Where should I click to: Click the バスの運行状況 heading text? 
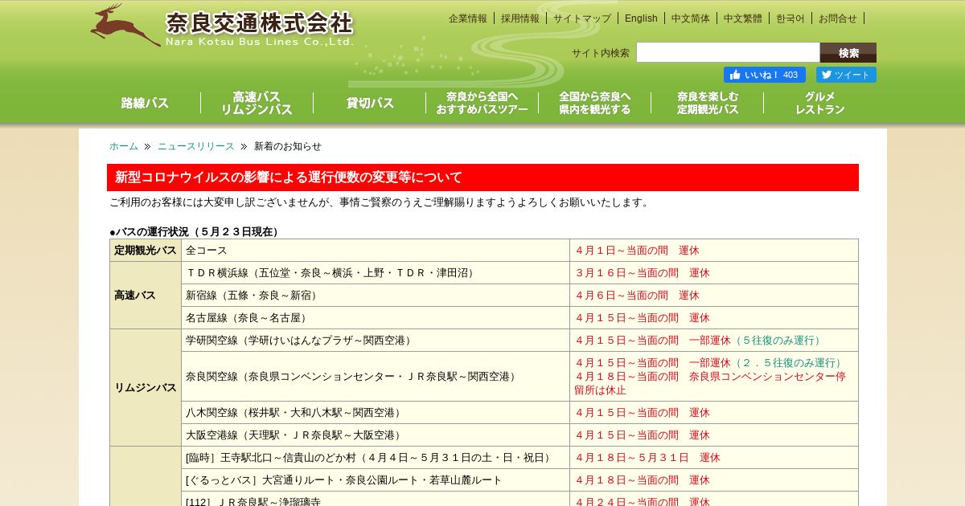194,232
